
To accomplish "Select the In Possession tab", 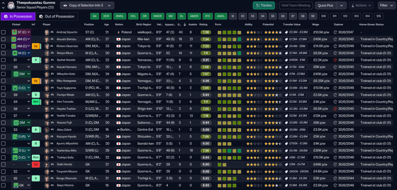I will click(18, 16).
